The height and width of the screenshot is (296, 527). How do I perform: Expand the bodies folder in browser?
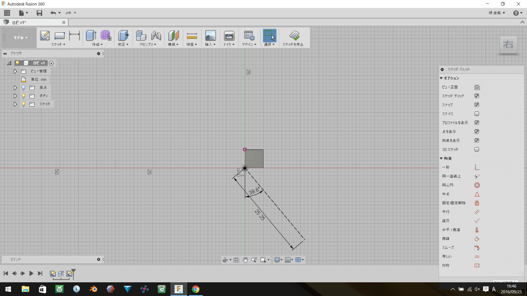click(x=15, y=96)
